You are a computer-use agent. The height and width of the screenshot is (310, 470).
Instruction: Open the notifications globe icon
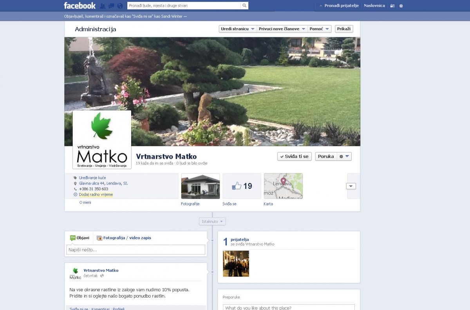tap(120, 6)
